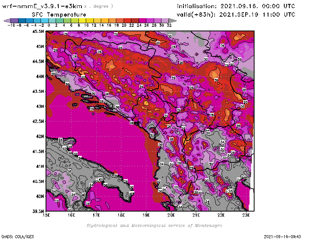Click the 17E longitude label
The image size is (309, 239).
pos(96,215)
